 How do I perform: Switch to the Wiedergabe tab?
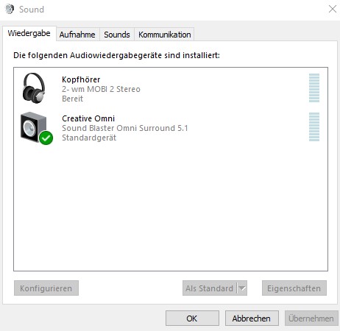(29, 33)
